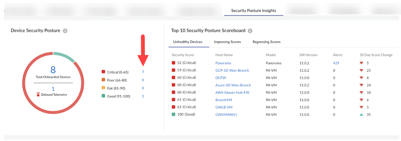
Task: Click green up arrow for GWVMAWS1
Action: (361, 115)
